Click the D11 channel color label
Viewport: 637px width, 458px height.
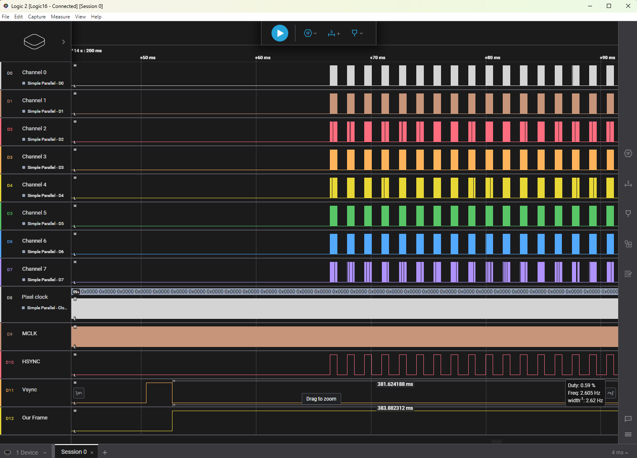10,391
